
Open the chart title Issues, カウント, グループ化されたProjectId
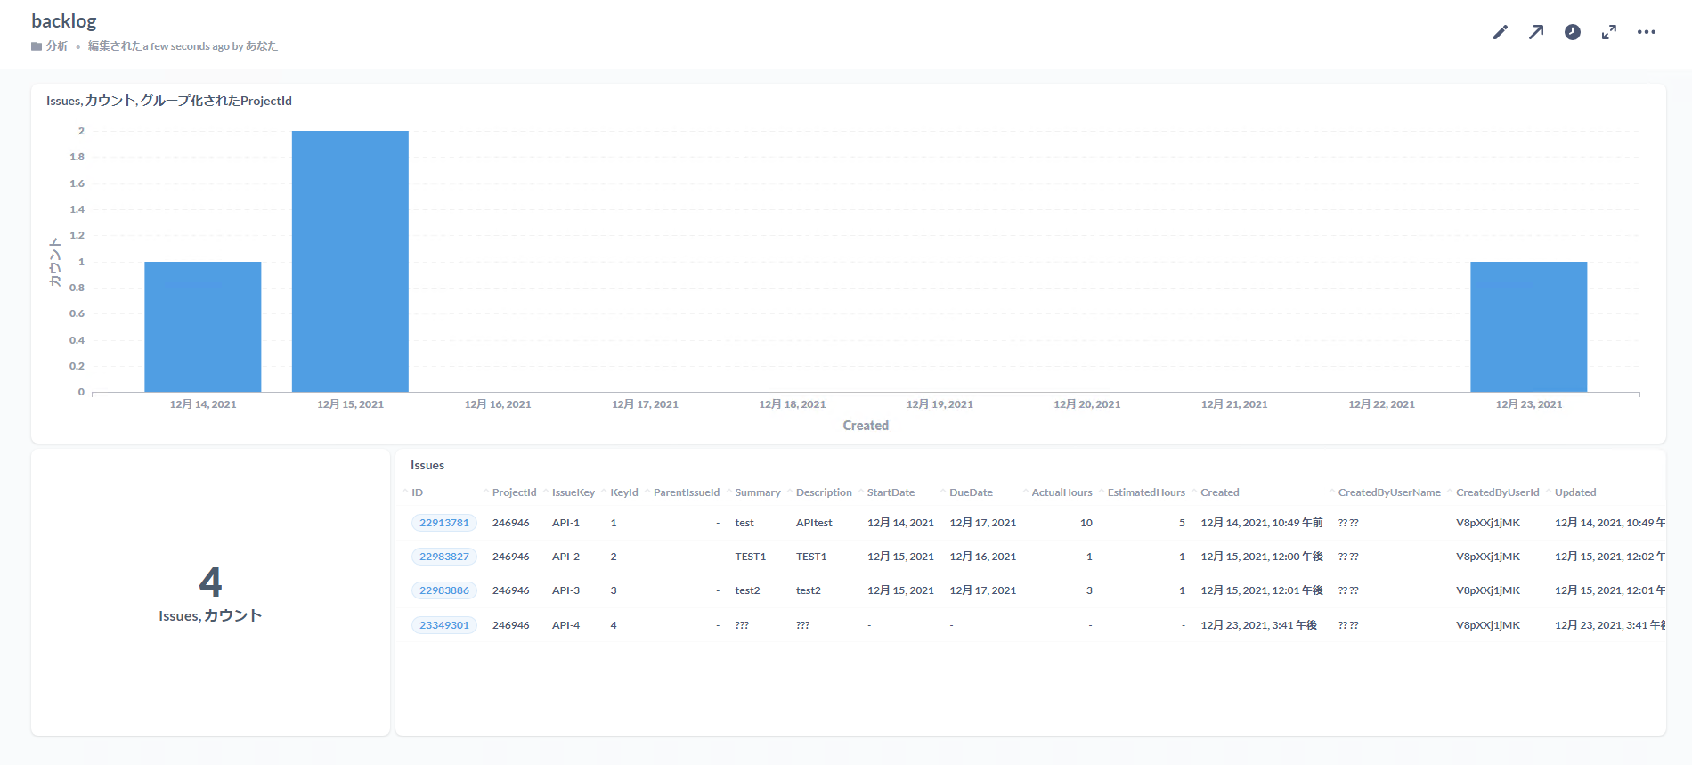(169, 101)
